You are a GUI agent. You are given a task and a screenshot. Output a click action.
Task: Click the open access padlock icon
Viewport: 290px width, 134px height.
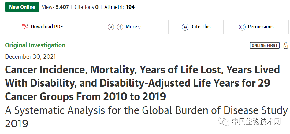[x=285, y=45]
